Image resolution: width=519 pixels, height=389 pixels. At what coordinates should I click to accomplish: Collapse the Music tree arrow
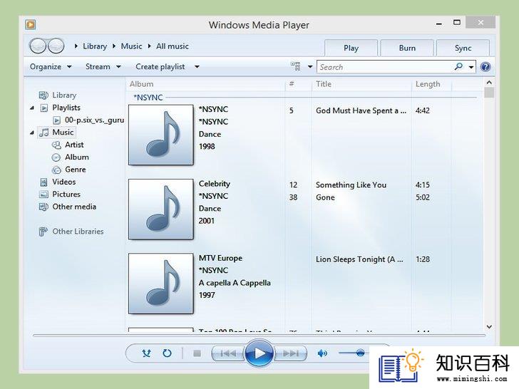[32, 133]
